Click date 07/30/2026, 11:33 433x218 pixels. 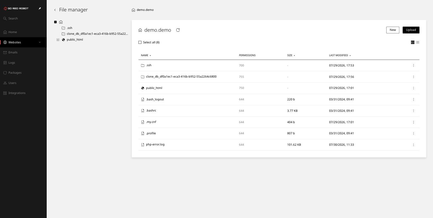click(x=341, y=145)
